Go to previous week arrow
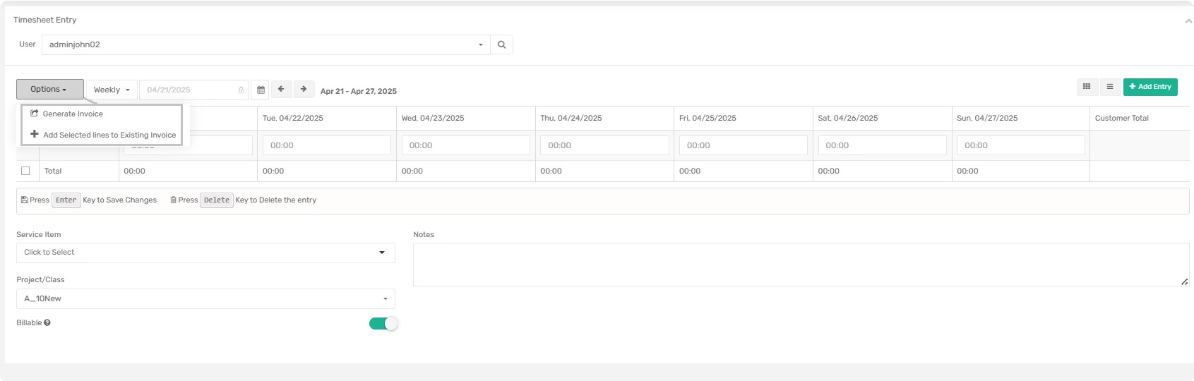Screen dimensions: 1194x381 pyautogui.click(x=281, y=89)
